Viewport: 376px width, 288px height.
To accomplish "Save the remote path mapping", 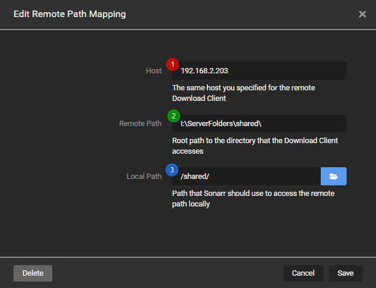I will pyautogui.click(x=345, y=273).
